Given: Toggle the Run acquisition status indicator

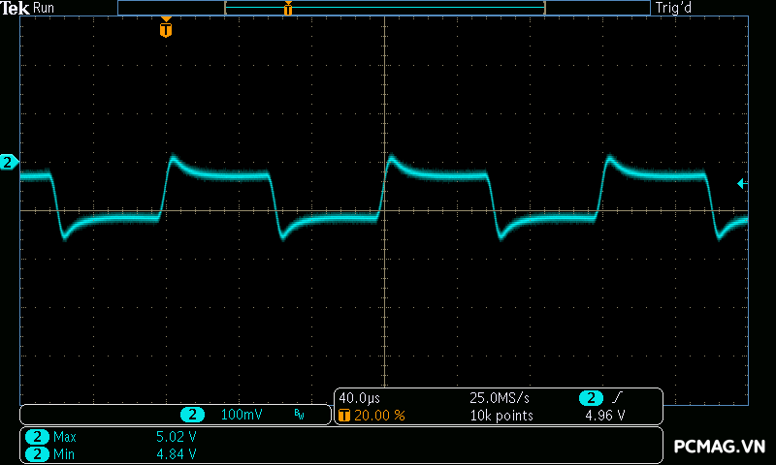Looking at the screenshot, I should 45,8.
